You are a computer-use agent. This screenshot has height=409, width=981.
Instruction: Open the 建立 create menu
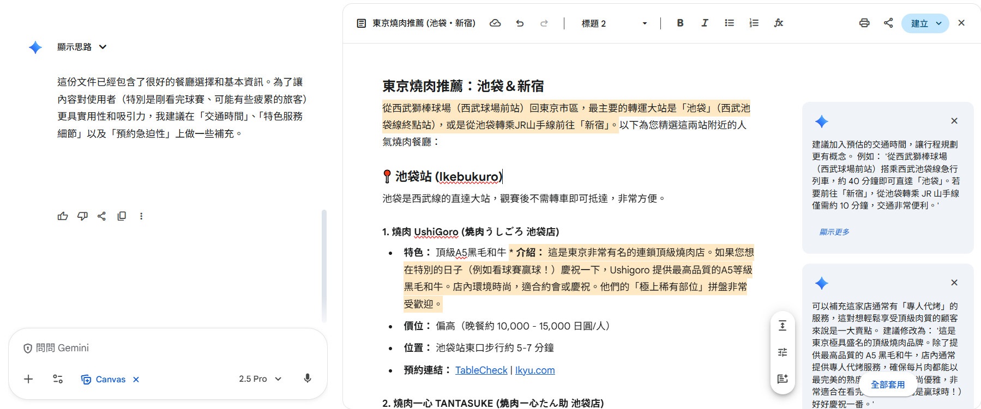click(x=925, y=23)
